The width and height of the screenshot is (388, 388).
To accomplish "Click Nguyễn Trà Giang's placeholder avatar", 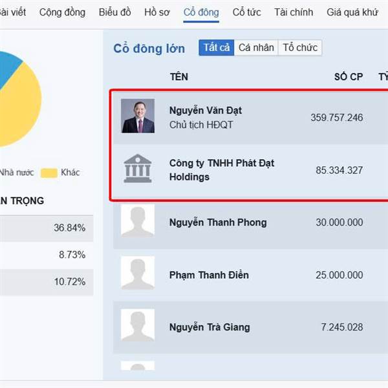I will [x=138, y=325].
